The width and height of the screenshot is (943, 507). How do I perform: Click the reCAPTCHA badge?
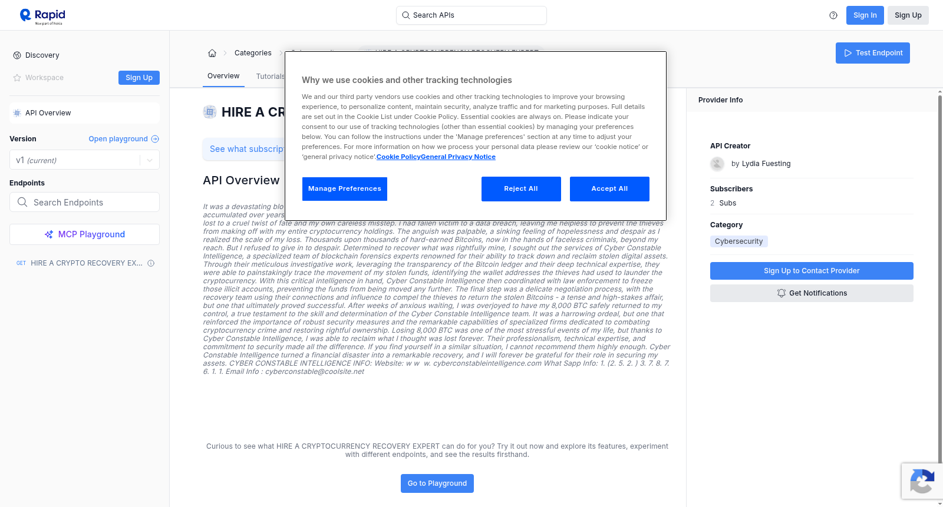(922, 481)
